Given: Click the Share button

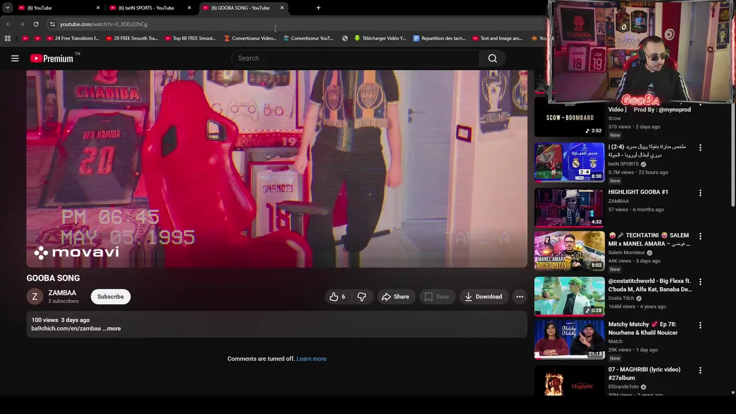Looking at the screenshot, I should click(395, 297).
